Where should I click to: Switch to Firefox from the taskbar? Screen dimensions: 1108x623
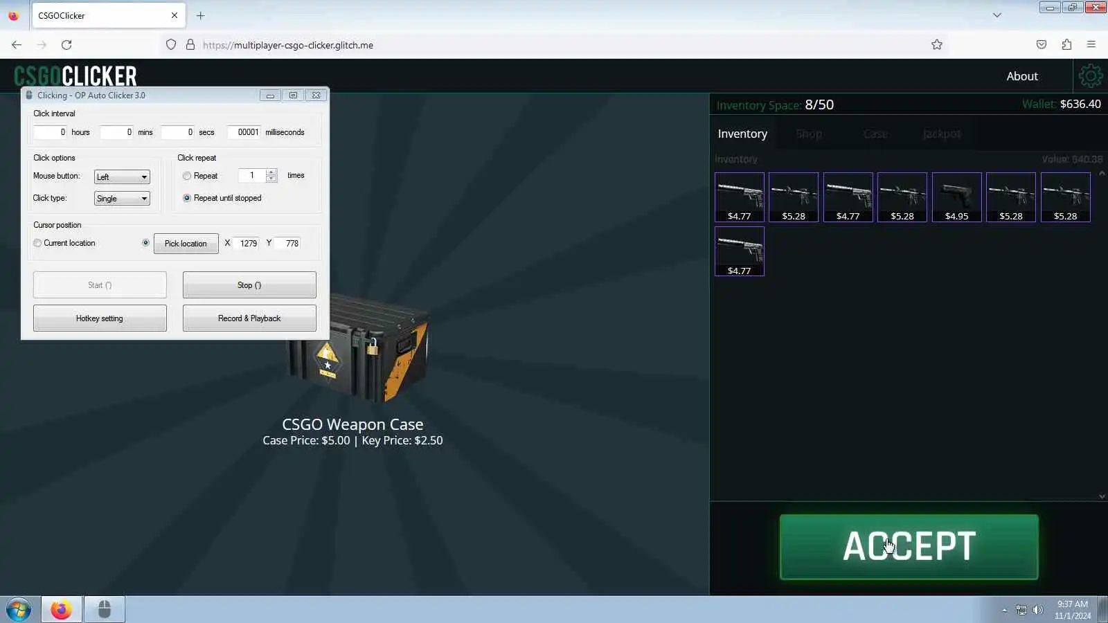[x=61, y=610]
